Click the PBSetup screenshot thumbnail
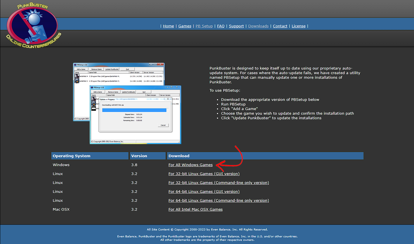414x244 pixels. coord(127,103)
